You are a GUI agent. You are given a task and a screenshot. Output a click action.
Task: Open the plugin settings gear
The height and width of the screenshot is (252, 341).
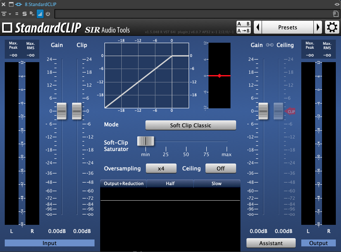(x=332, y=27)
